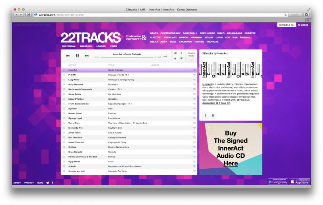Viewport: 323px width, 205px height.
Task: Open the Google Play app badge
Action: pyautogui.click(x=278, y=182)
